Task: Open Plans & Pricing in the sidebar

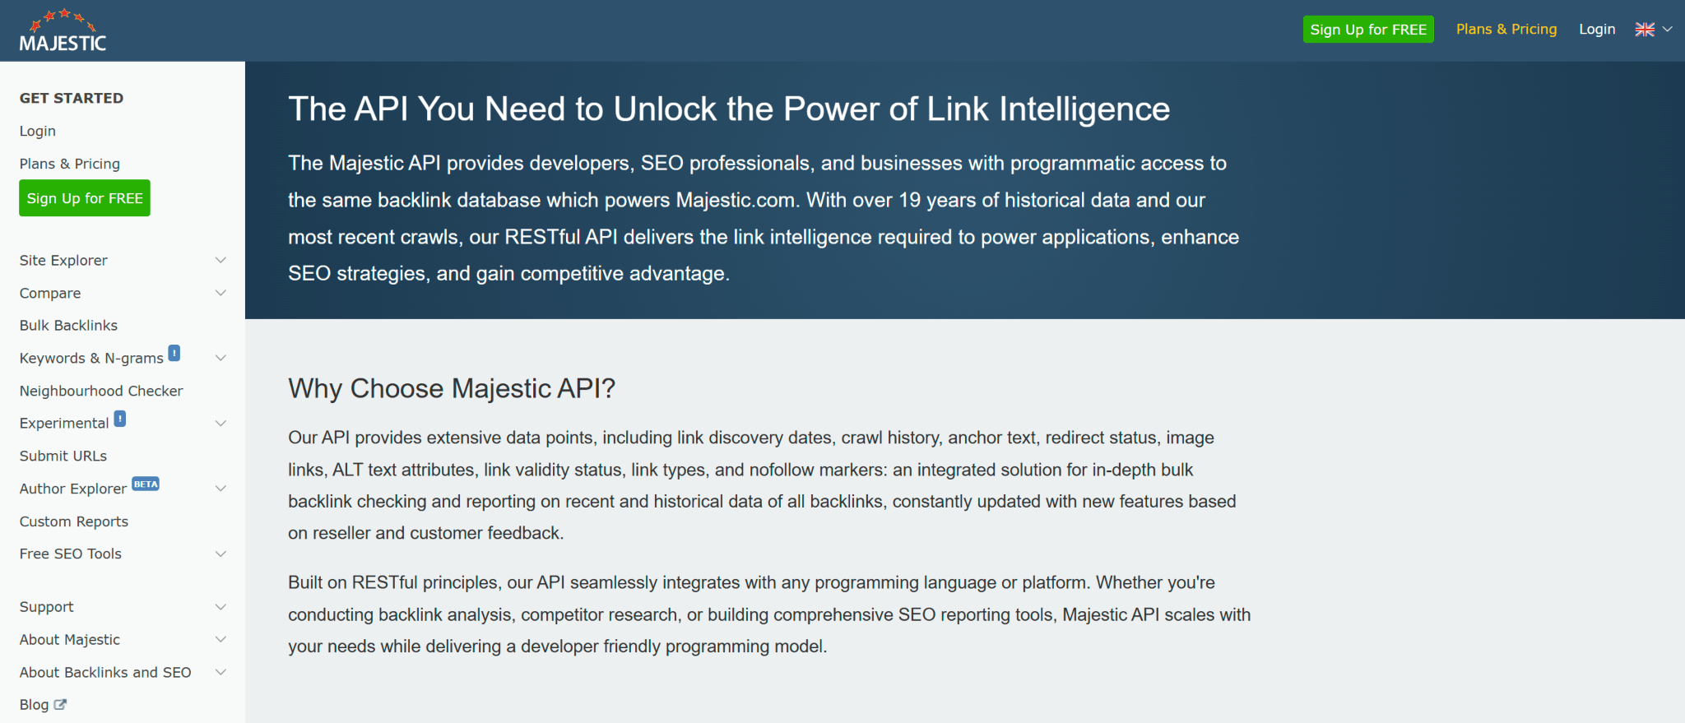Action: click(70, 164)
